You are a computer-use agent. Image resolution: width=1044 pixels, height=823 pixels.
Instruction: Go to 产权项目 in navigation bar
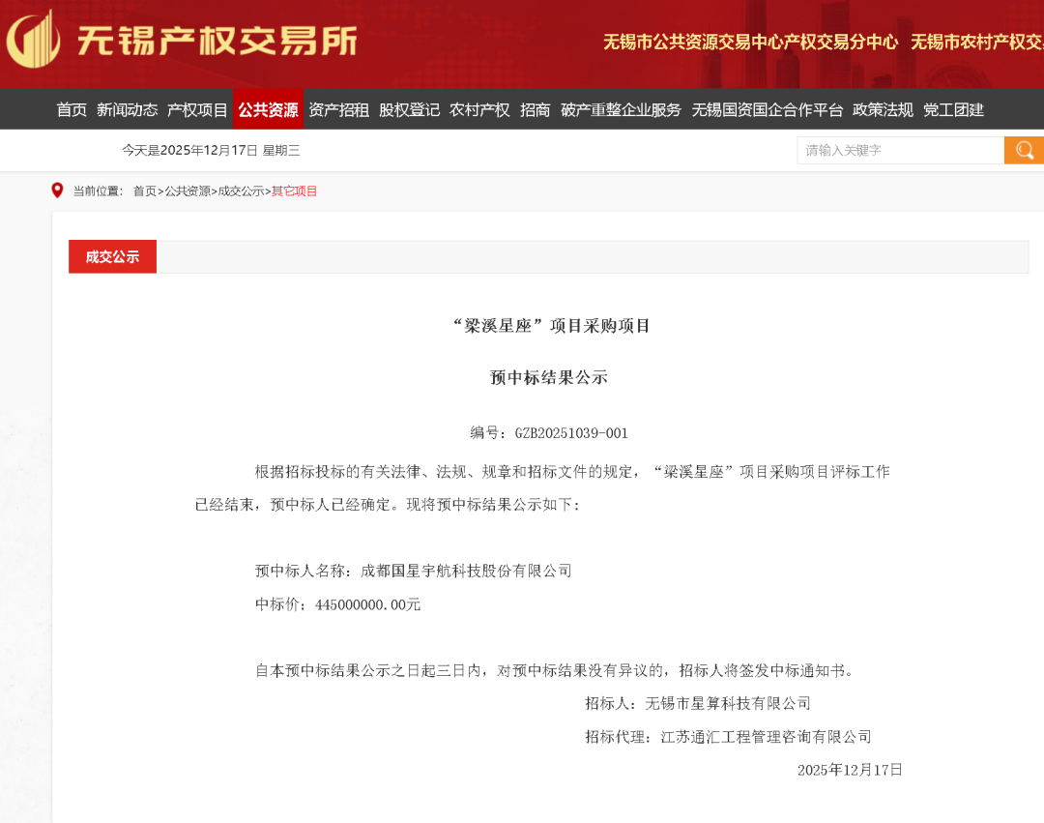(197, 109)
